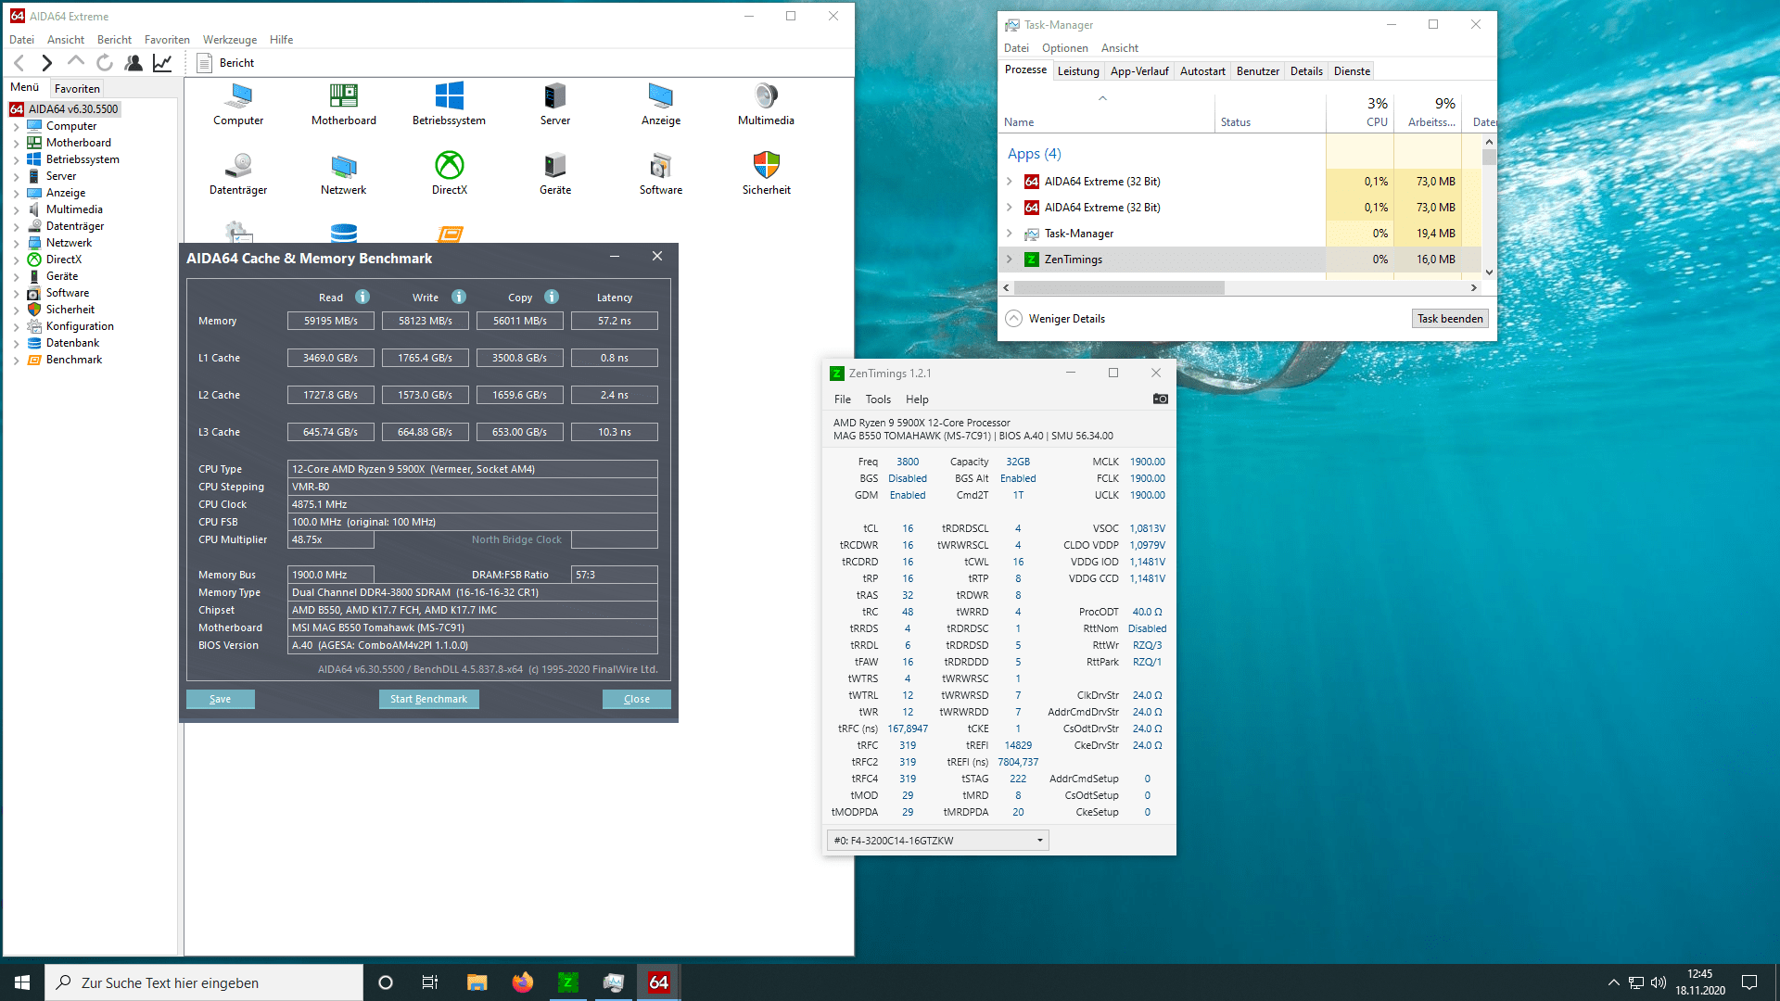Expand the Motherboard tree node

click(16, 144)
